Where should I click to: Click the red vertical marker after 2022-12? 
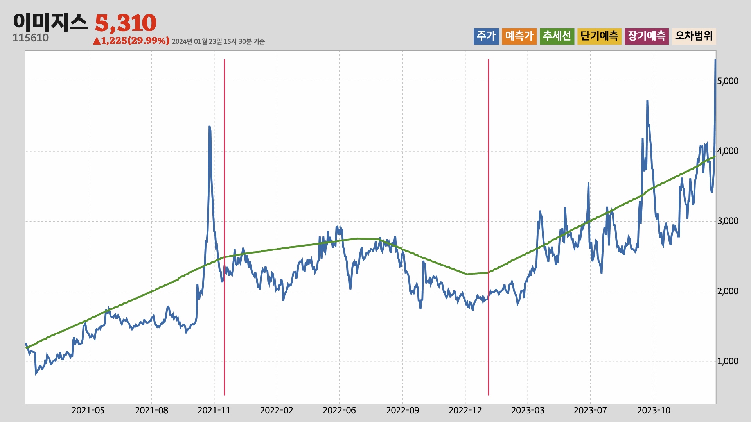point(489,227)
